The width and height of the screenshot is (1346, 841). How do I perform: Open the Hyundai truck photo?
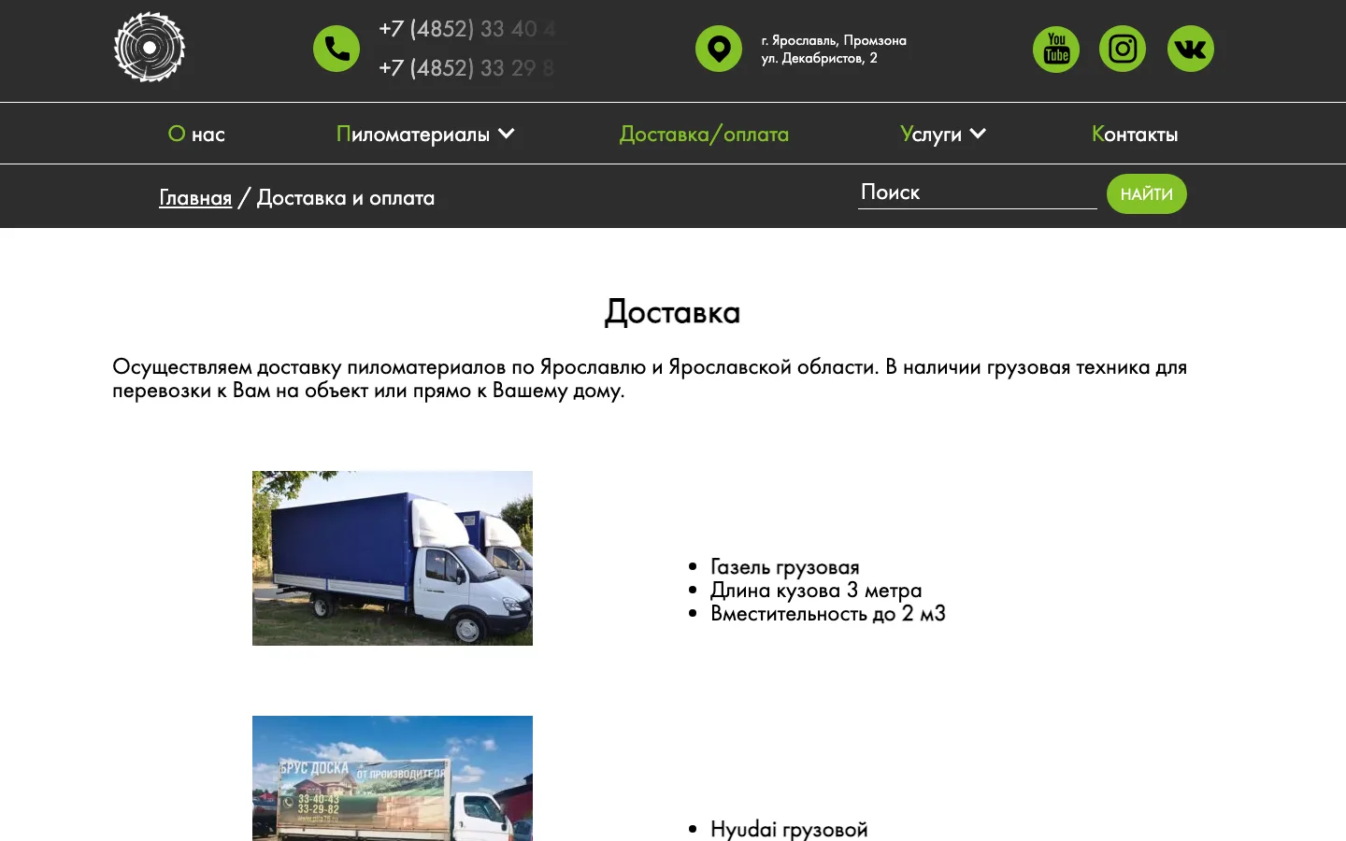click(x=393, y=778)
